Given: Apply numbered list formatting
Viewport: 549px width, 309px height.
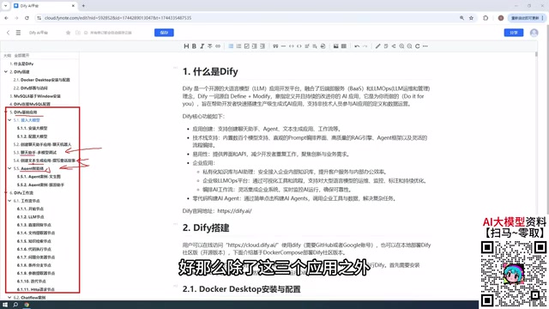Looking at the screenshot, I should pos(238,46).
